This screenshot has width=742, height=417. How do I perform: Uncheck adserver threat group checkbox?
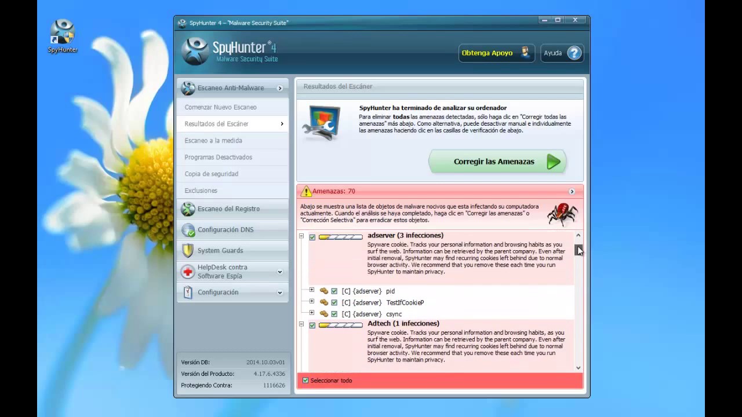[312, 237]
